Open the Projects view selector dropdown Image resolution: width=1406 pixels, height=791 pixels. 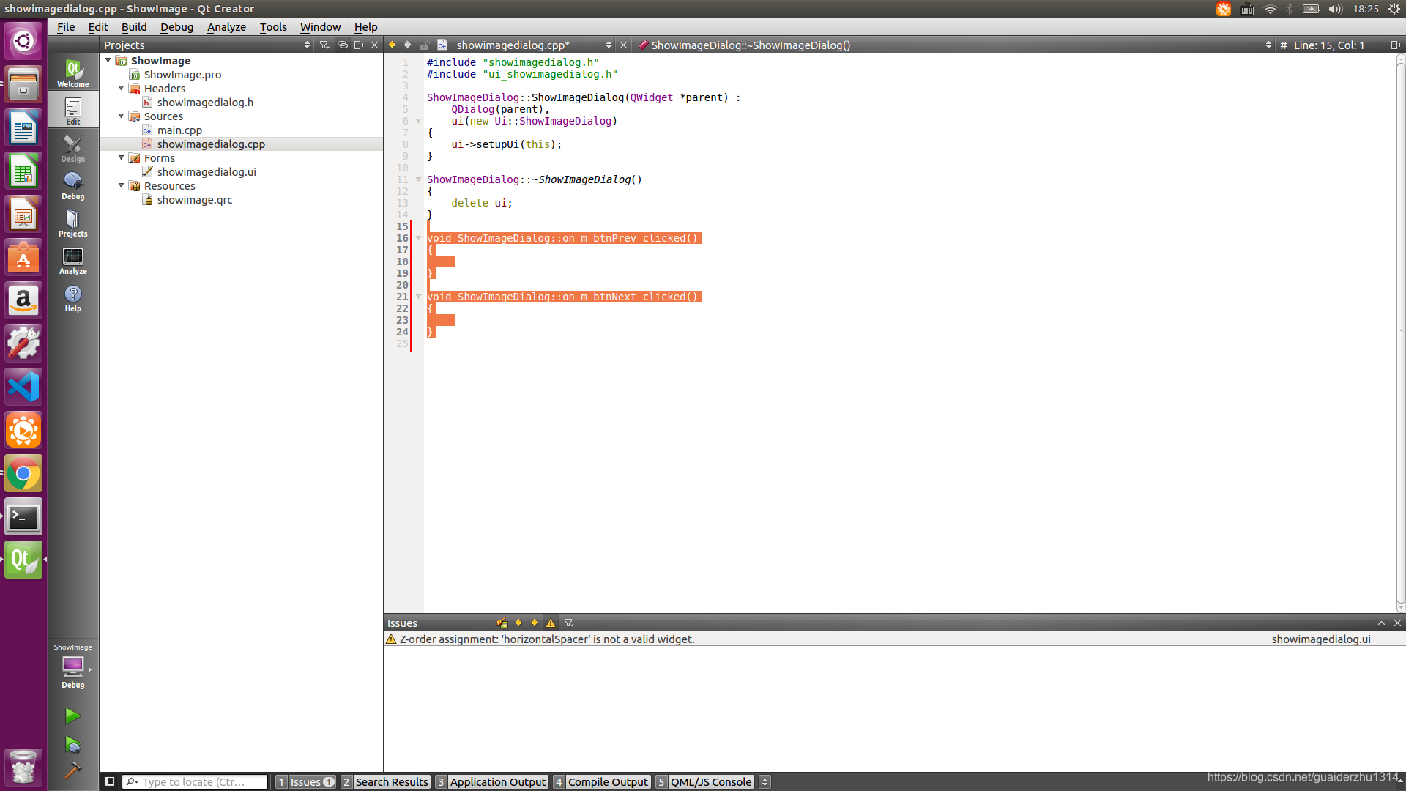pyautogui.click(x=307, y=45)
